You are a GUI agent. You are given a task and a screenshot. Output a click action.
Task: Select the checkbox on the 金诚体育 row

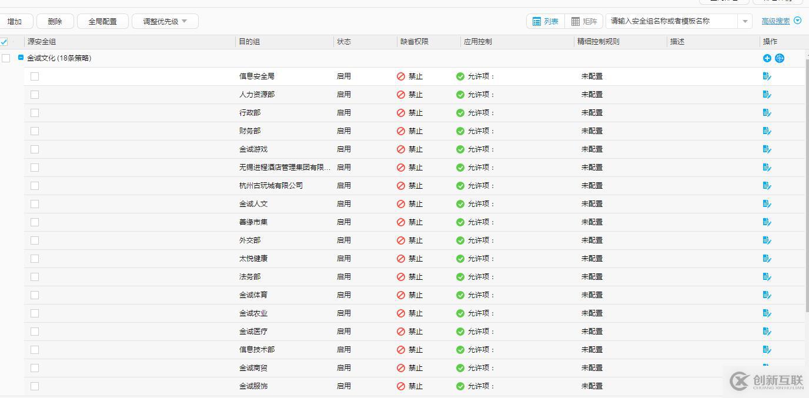coord(34,295)
